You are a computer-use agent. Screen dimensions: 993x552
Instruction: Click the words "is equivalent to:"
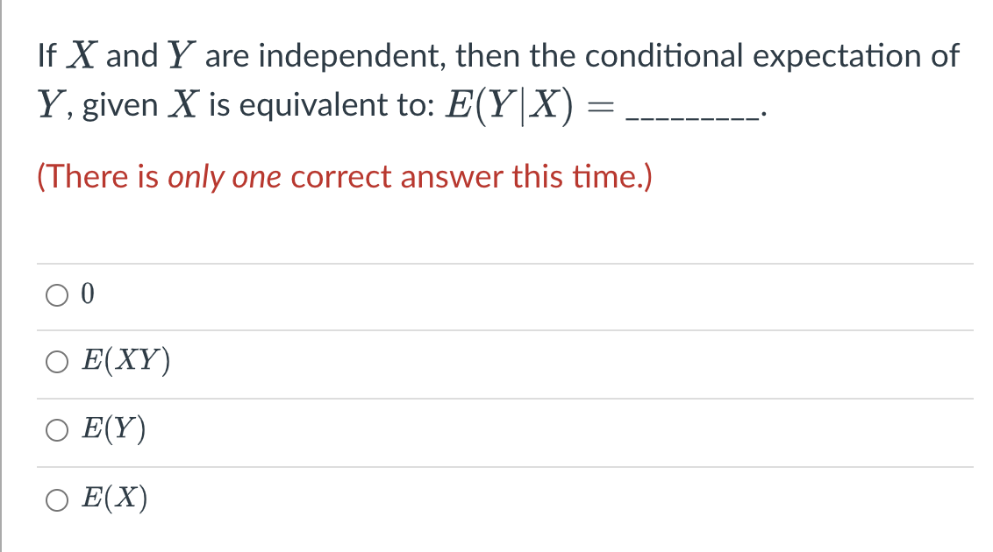(322, 105)
